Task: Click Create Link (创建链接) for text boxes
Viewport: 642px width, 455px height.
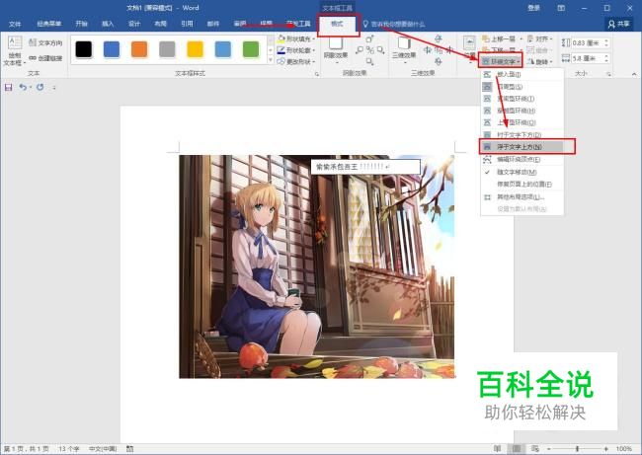Action: pos(45,58)
